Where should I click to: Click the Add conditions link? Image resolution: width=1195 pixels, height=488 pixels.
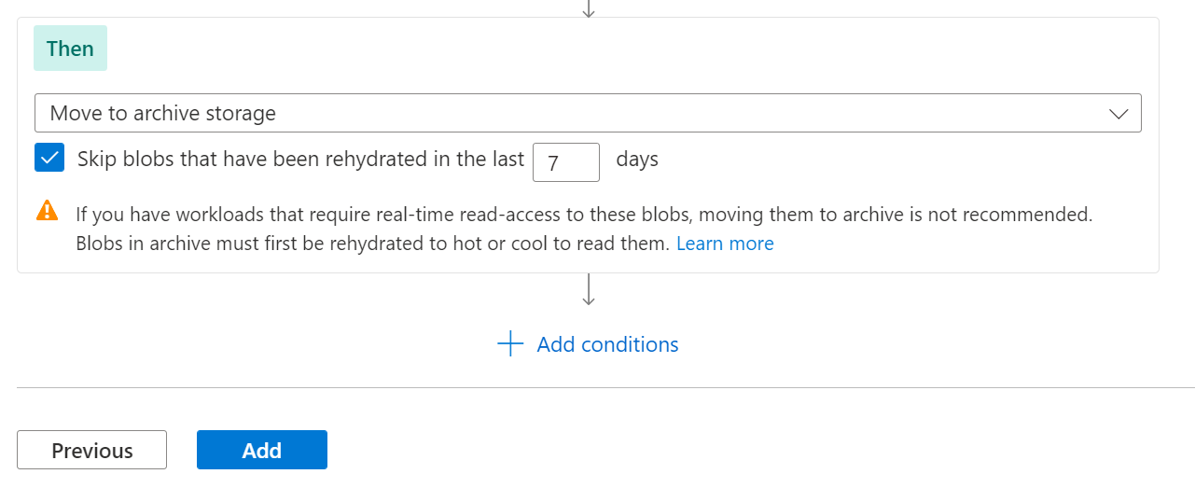(607, 344)
